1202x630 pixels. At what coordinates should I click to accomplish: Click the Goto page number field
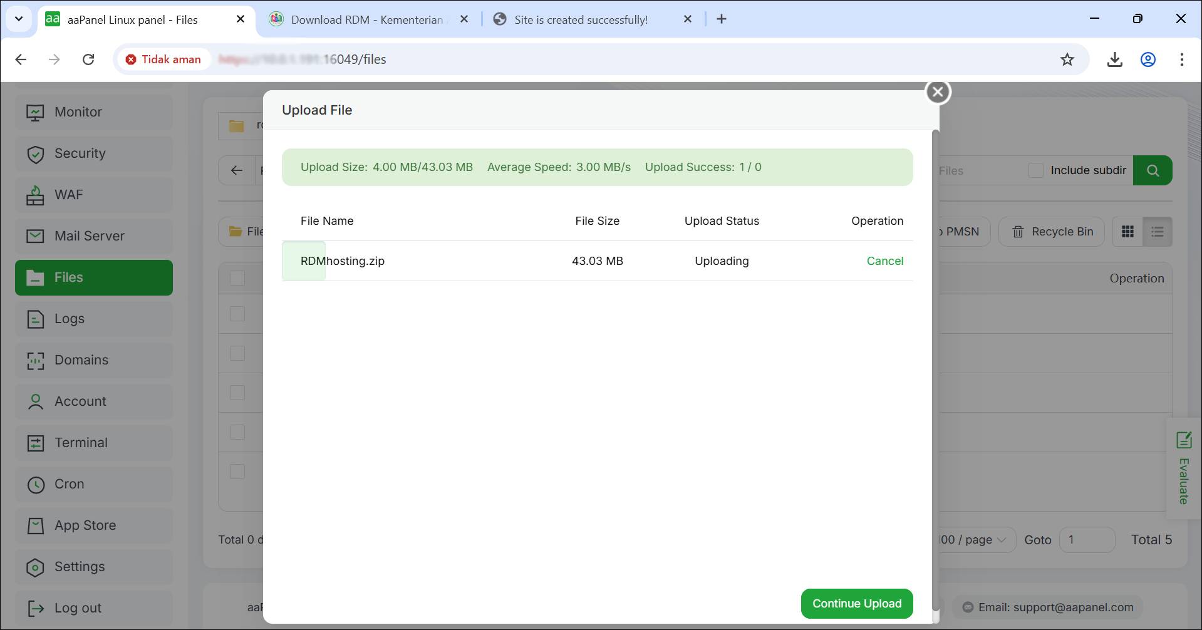click(1086, 540)
